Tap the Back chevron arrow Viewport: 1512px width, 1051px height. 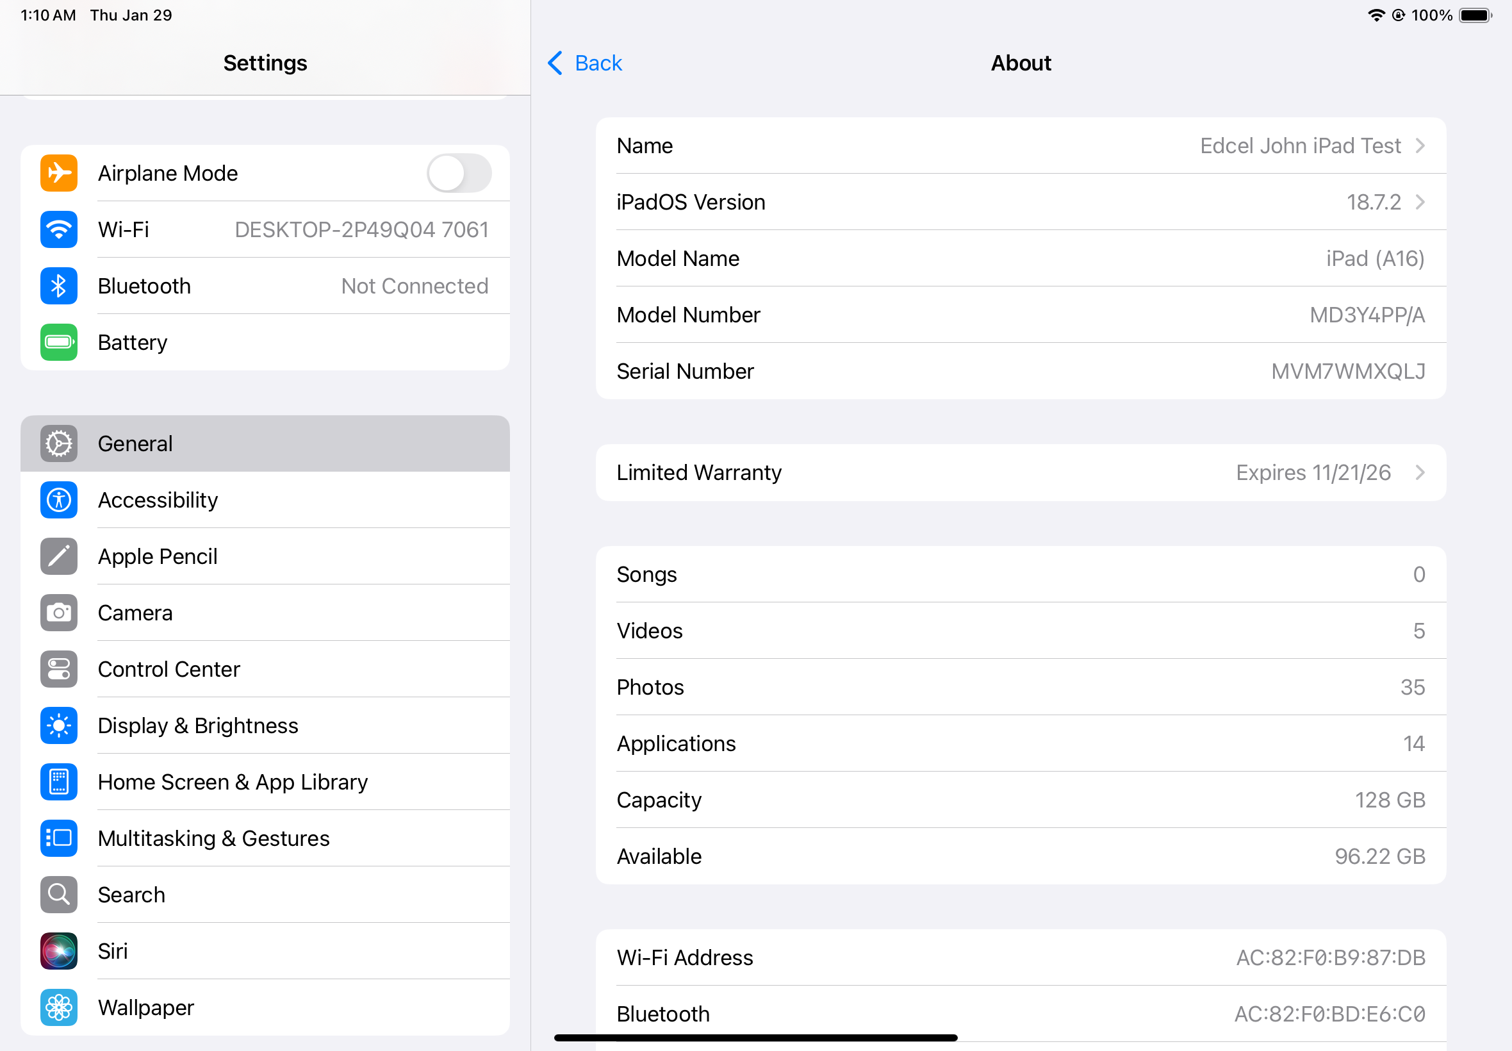coord(555,63)
